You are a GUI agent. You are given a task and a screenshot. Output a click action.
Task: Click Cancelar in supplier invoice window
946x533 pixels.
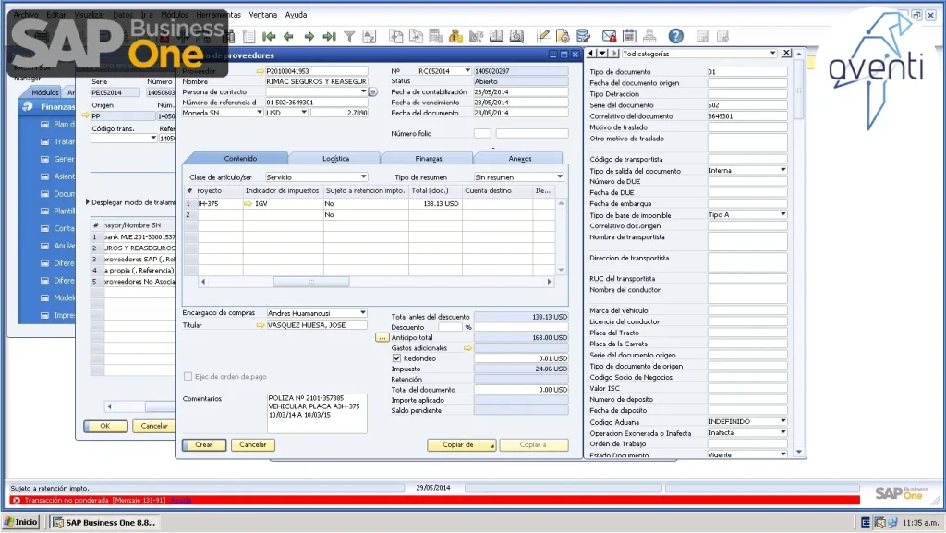point(253,445)
